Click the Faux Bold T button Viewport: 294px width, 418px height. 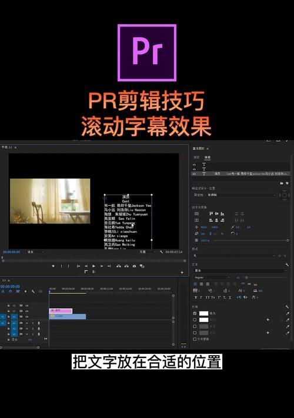196,297
